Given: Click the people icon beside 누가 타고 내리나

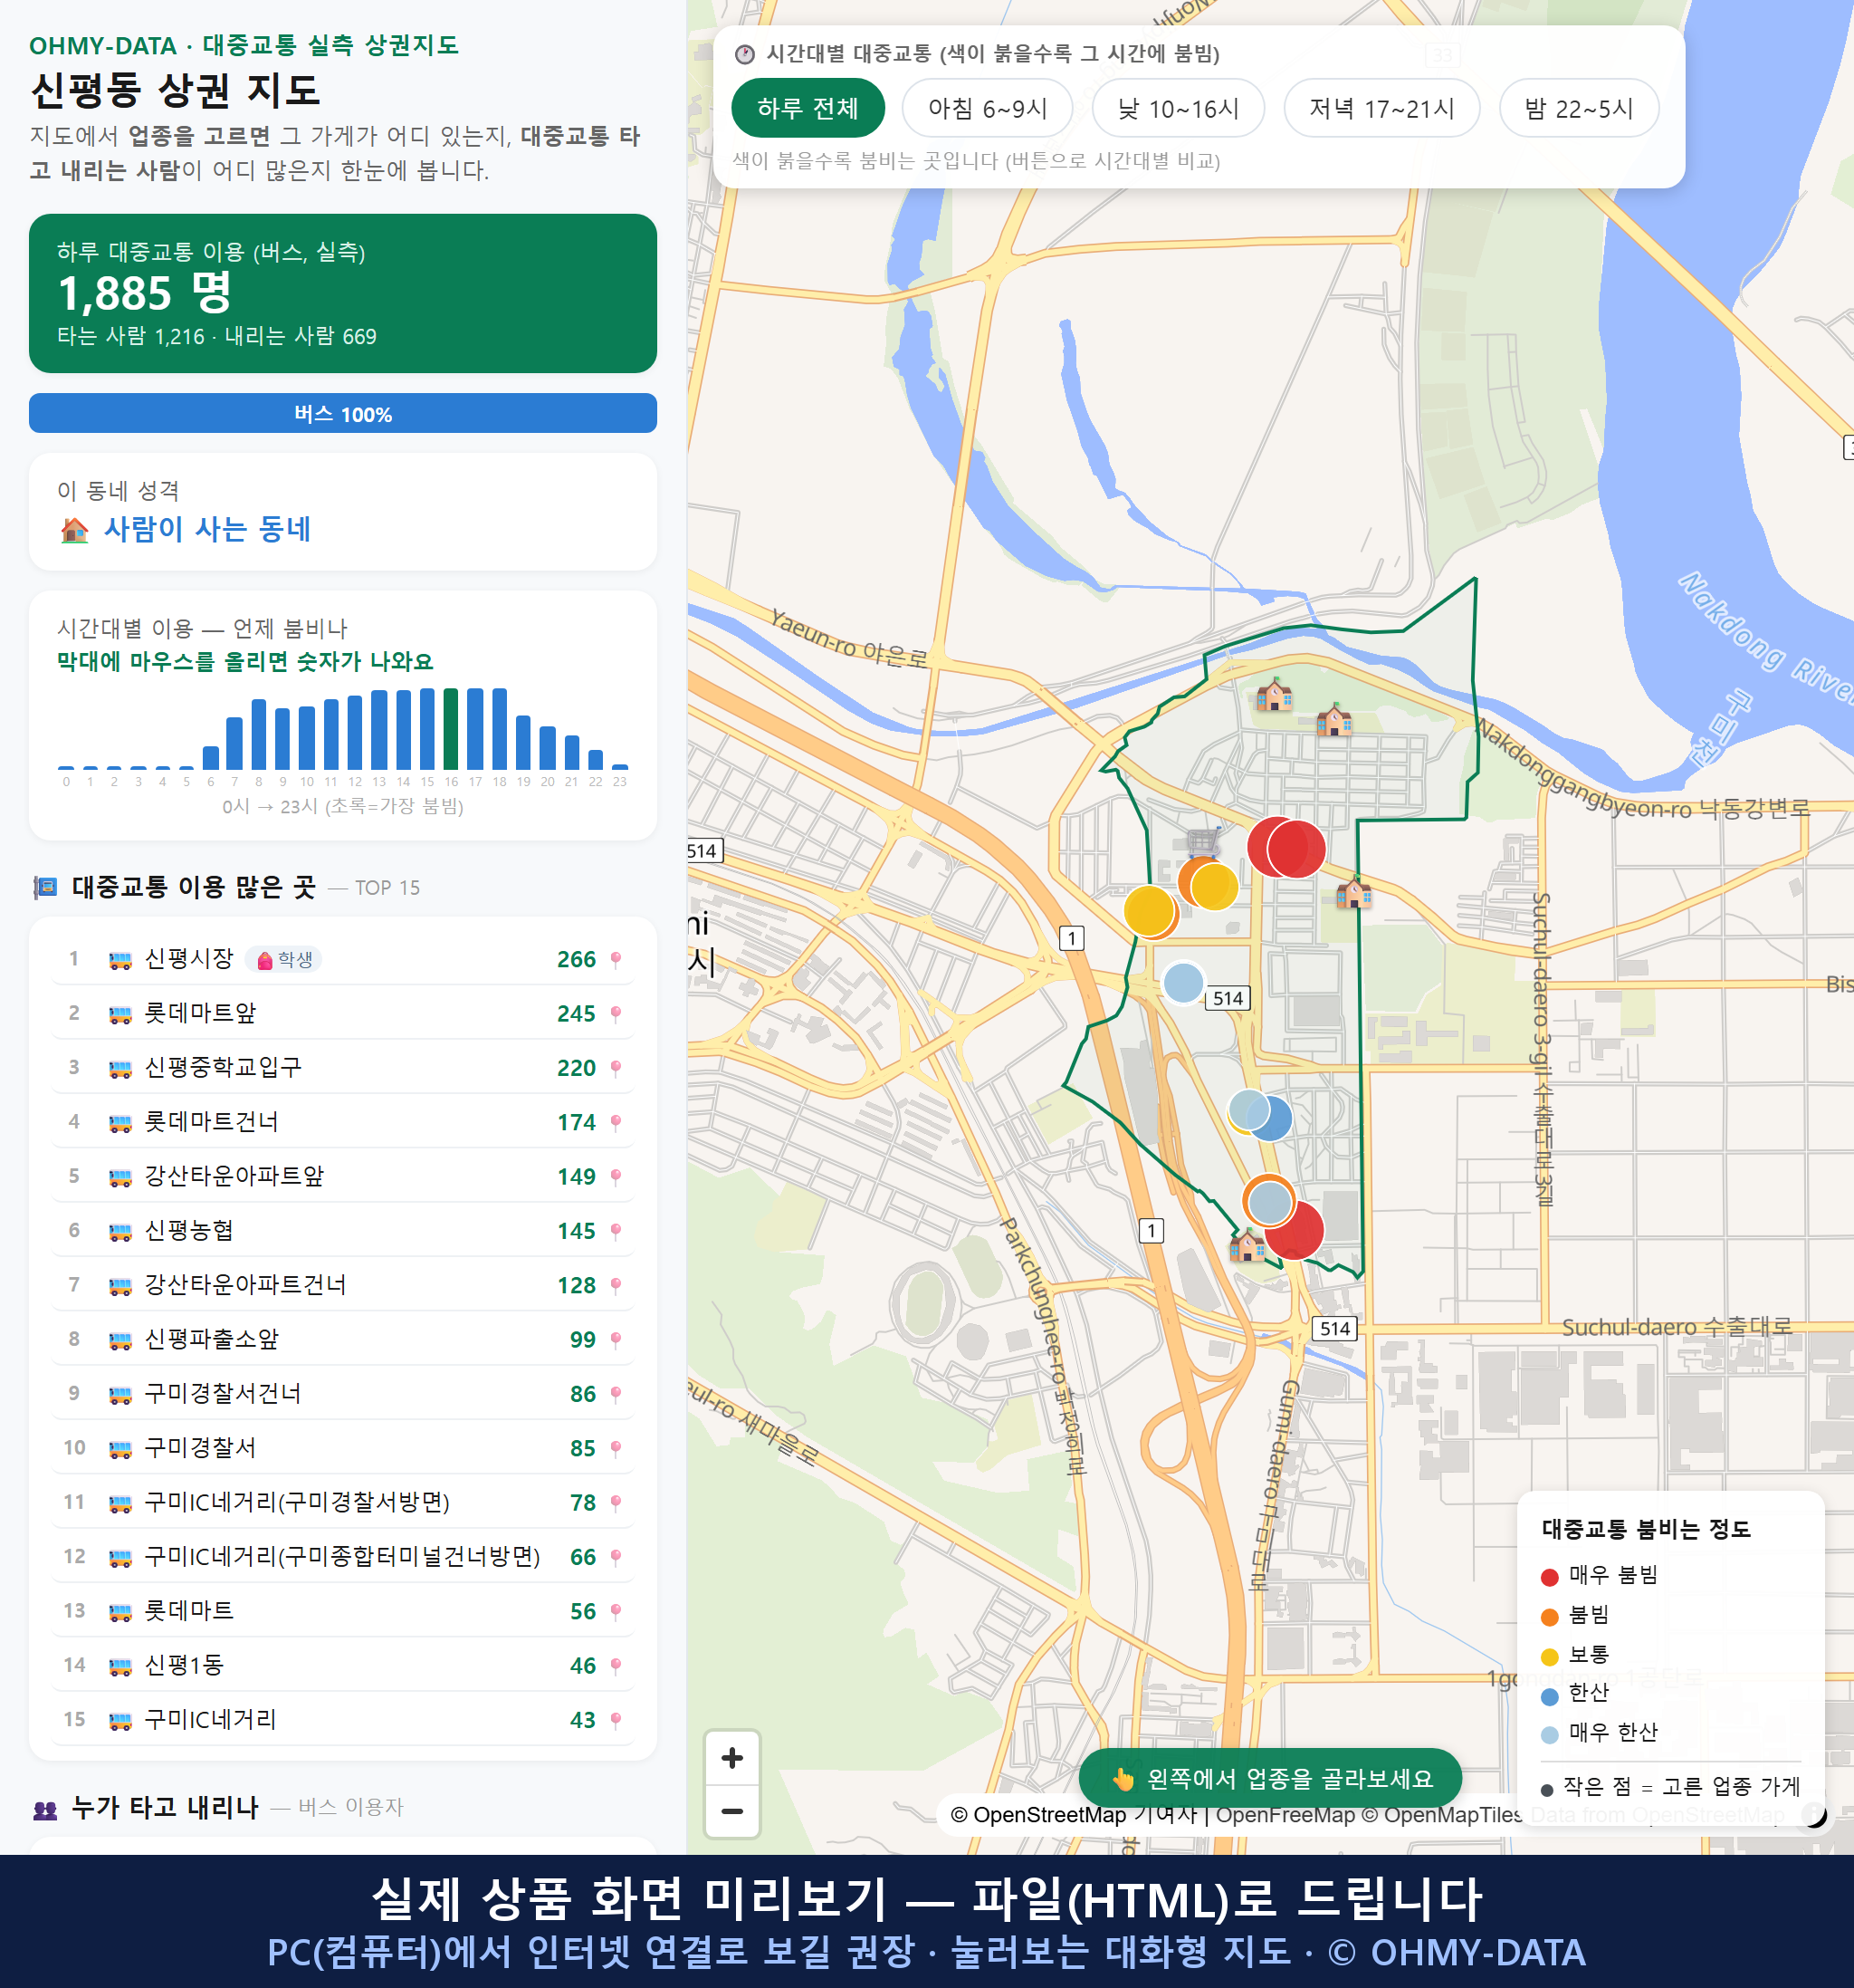Looking at the screenshot, I should 45,1808.
